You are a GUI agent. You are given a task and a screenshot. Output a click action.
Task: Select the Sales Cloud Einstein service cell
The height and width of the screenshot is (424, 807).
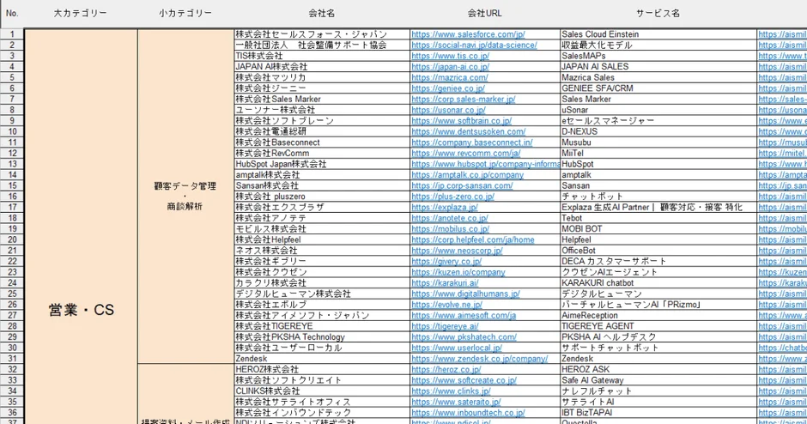(658, 34)
